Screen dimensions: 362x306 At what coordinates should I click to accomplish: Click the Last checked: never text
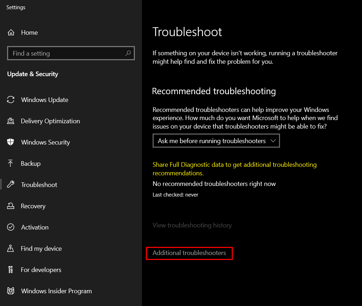pos(175,195)
